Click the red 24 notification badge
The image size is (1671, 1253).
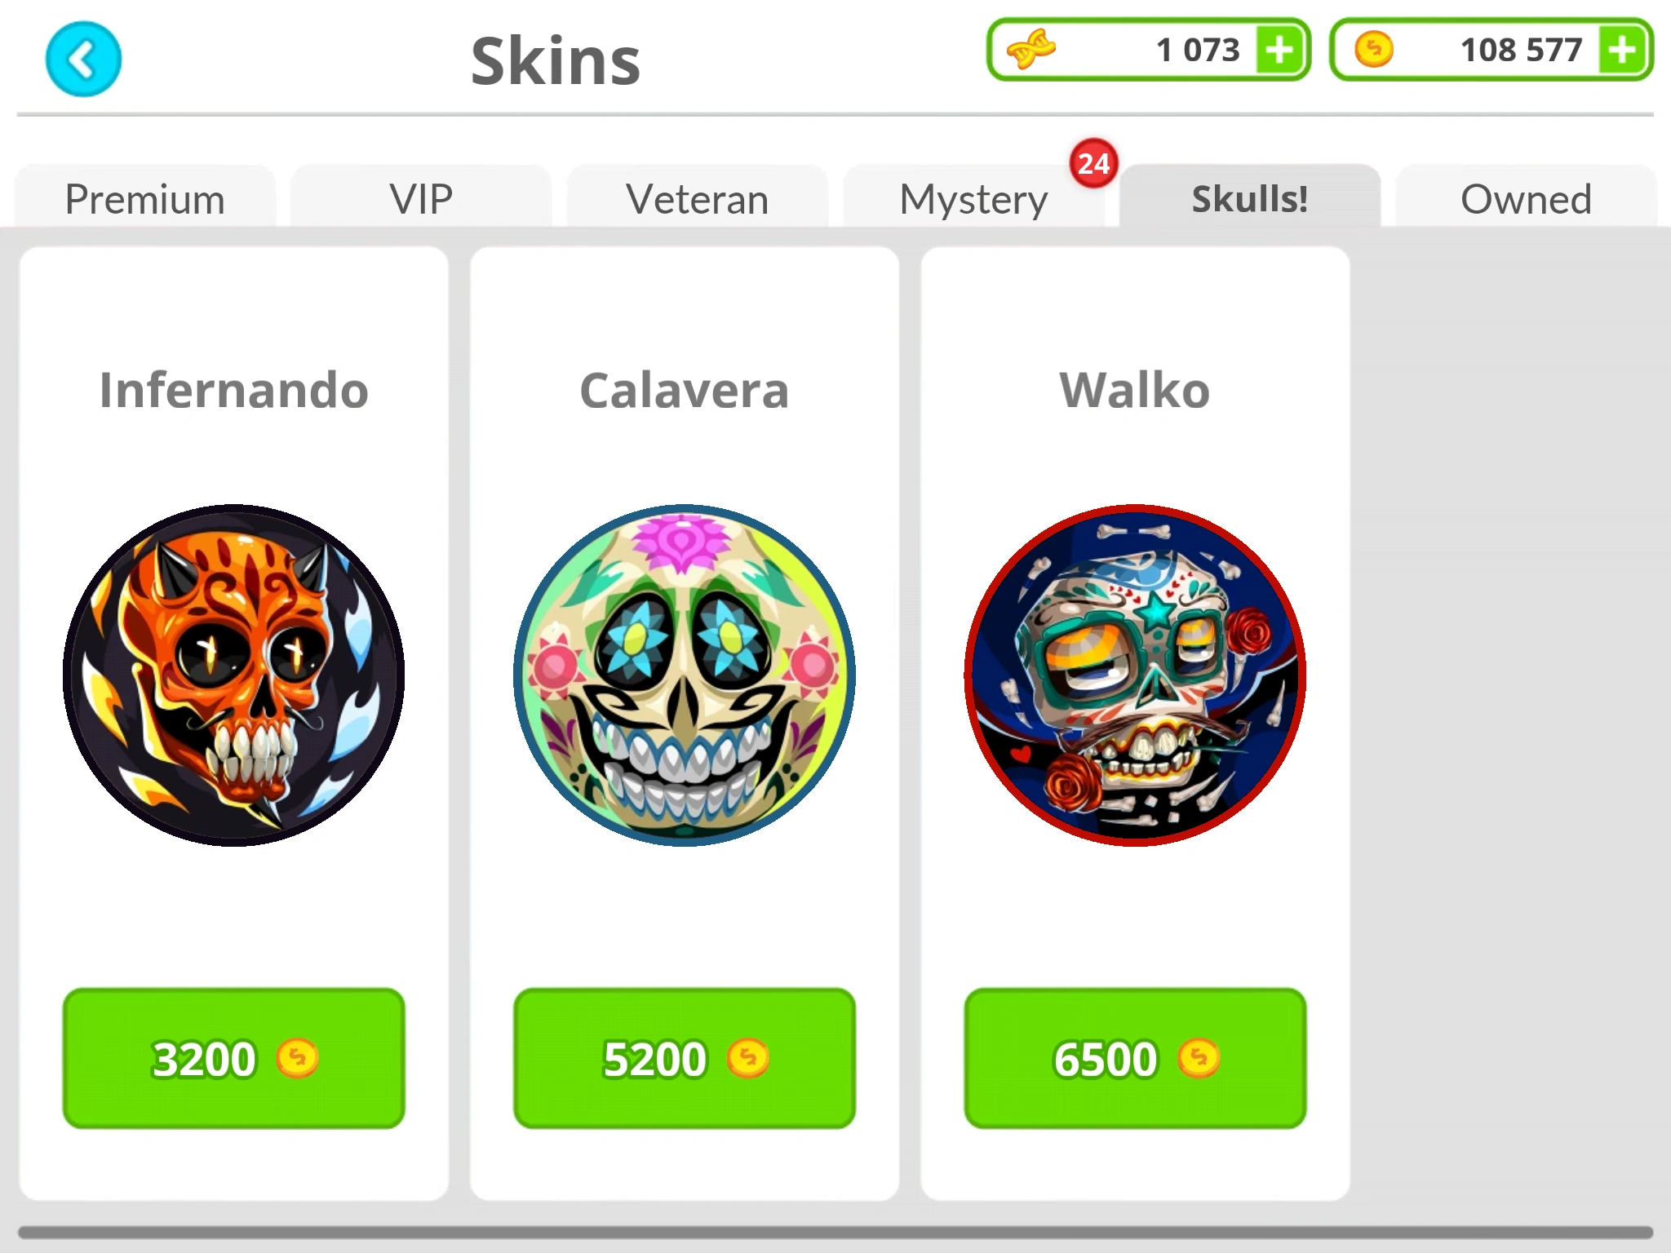[1093, 163]
